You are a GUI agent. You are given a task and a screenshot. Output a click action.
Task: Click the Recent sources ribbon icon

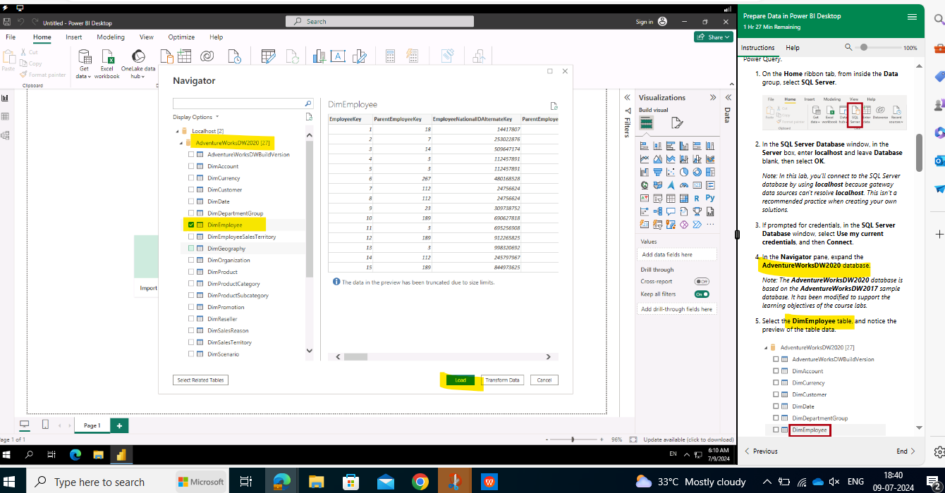(x=233, y=57)
